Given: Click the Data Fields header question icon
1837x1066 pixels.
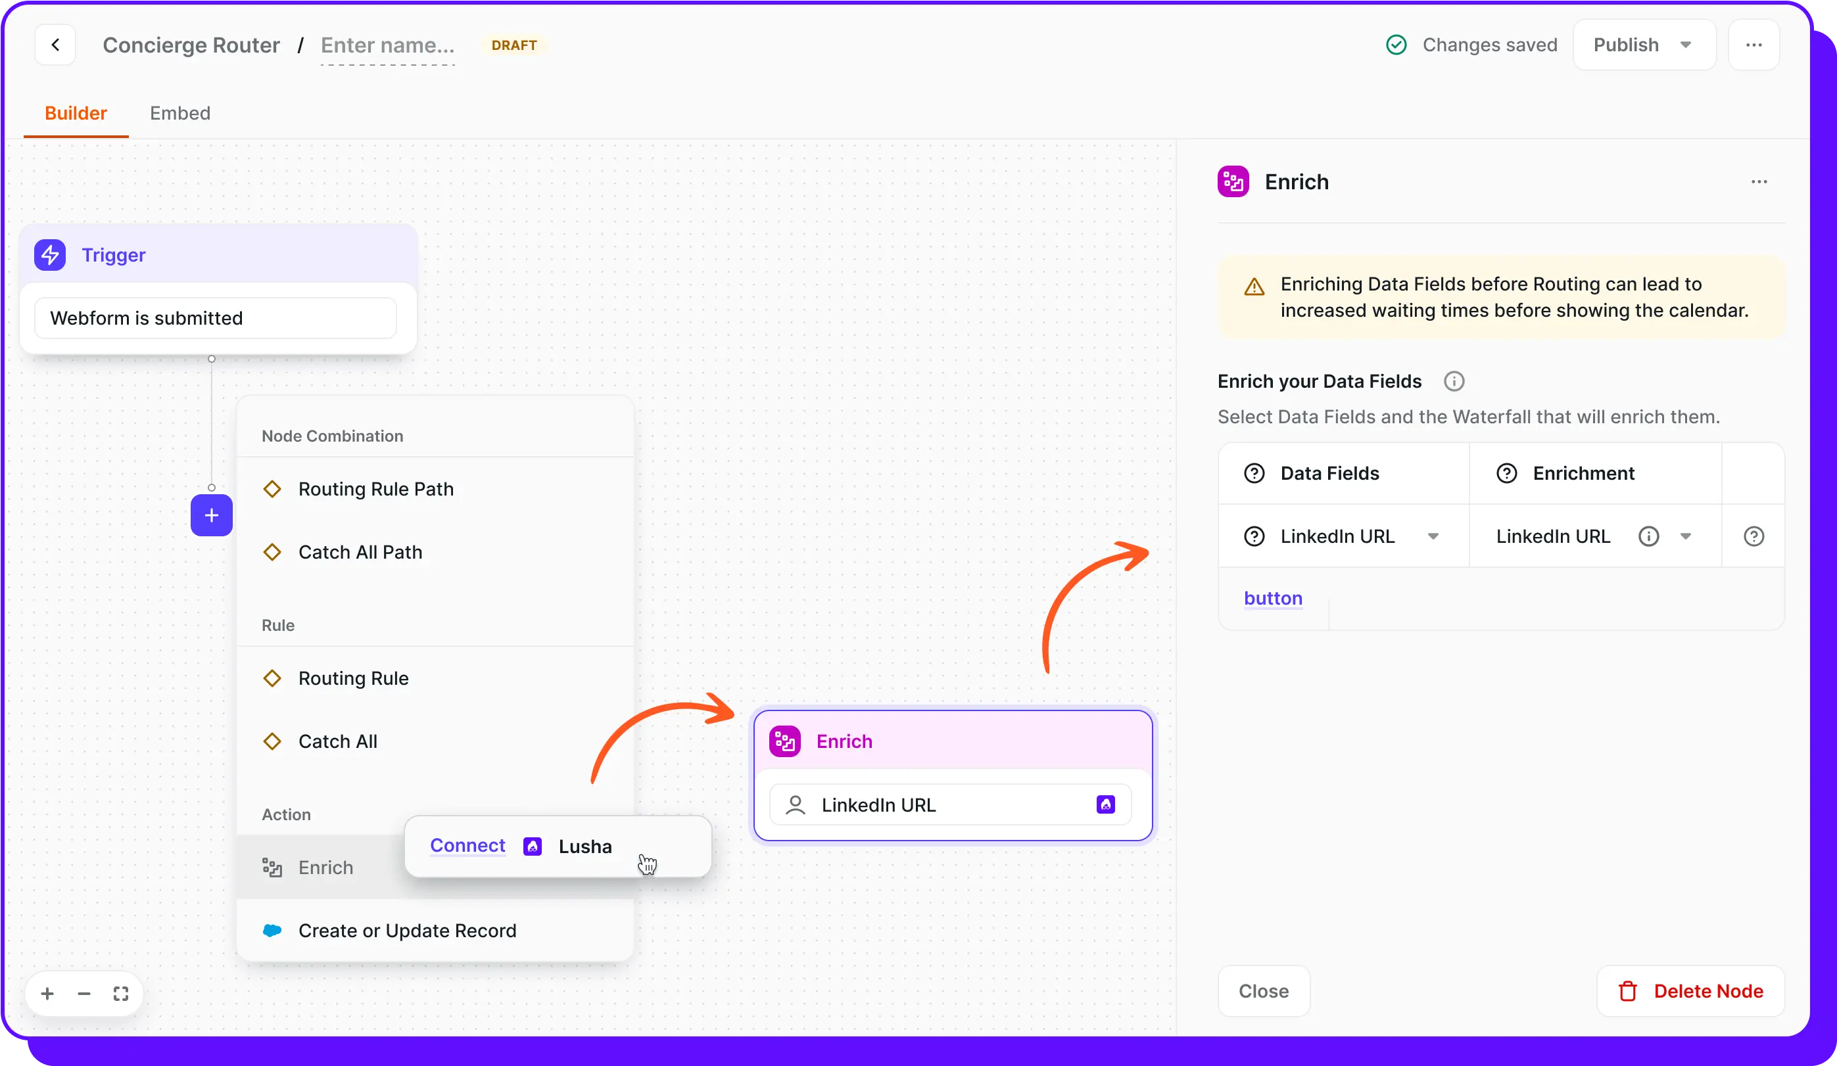Looking at the screenshot, I should click(1254, 474).
